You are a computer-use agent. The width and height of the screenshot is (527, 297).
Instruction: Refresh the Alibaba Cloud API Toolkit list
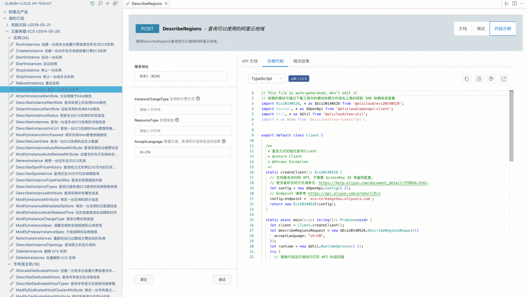coord(92,3)
